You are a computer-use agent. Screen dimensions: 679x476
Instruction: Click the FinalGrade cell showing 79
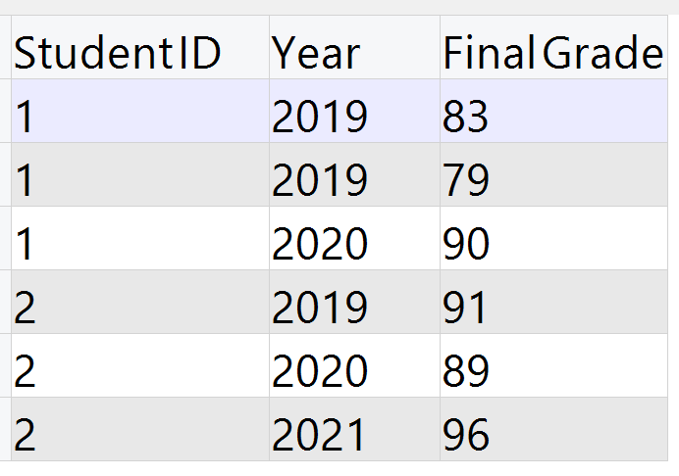point(466,181)
